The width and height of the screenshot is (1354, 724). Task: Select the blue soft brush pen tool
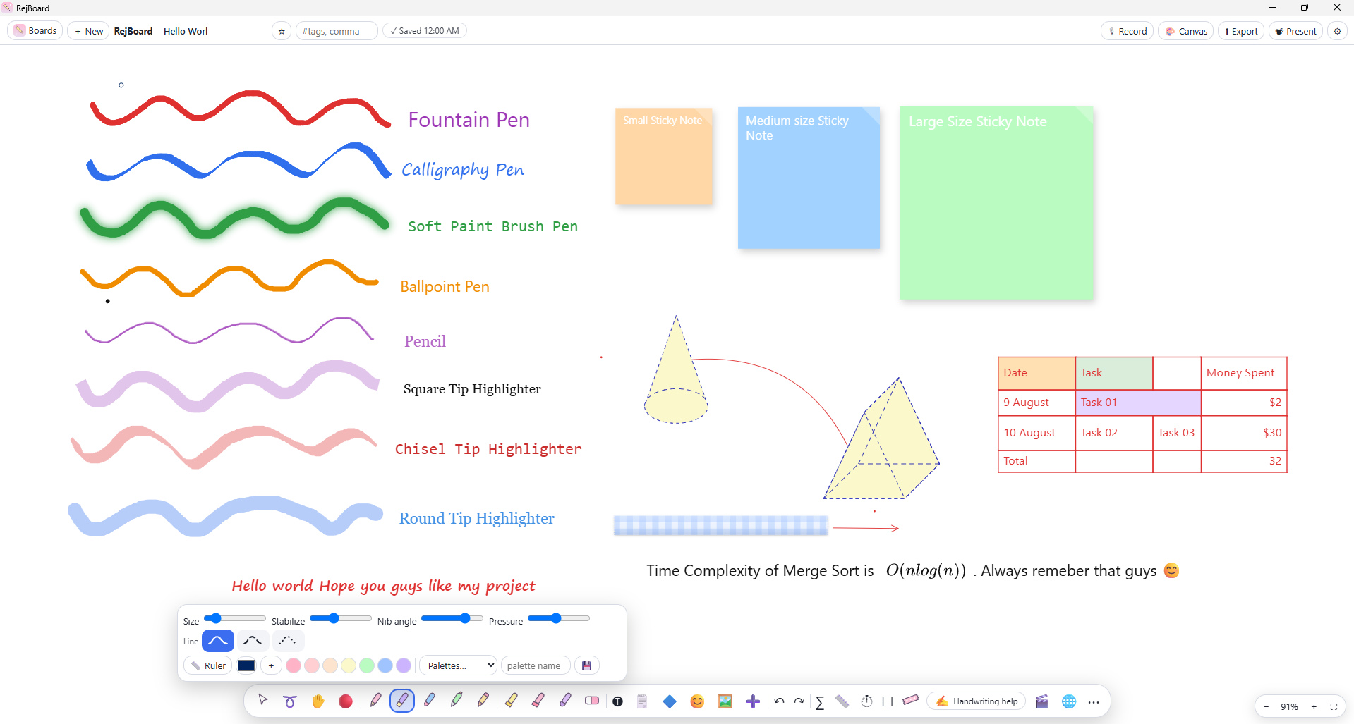coord(429,701)
